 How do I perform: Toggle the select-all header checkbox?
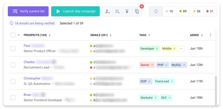[x=13, y=35]
